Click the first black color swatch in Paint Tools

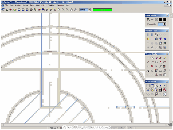pyautogui.click(x=161, y=19)
